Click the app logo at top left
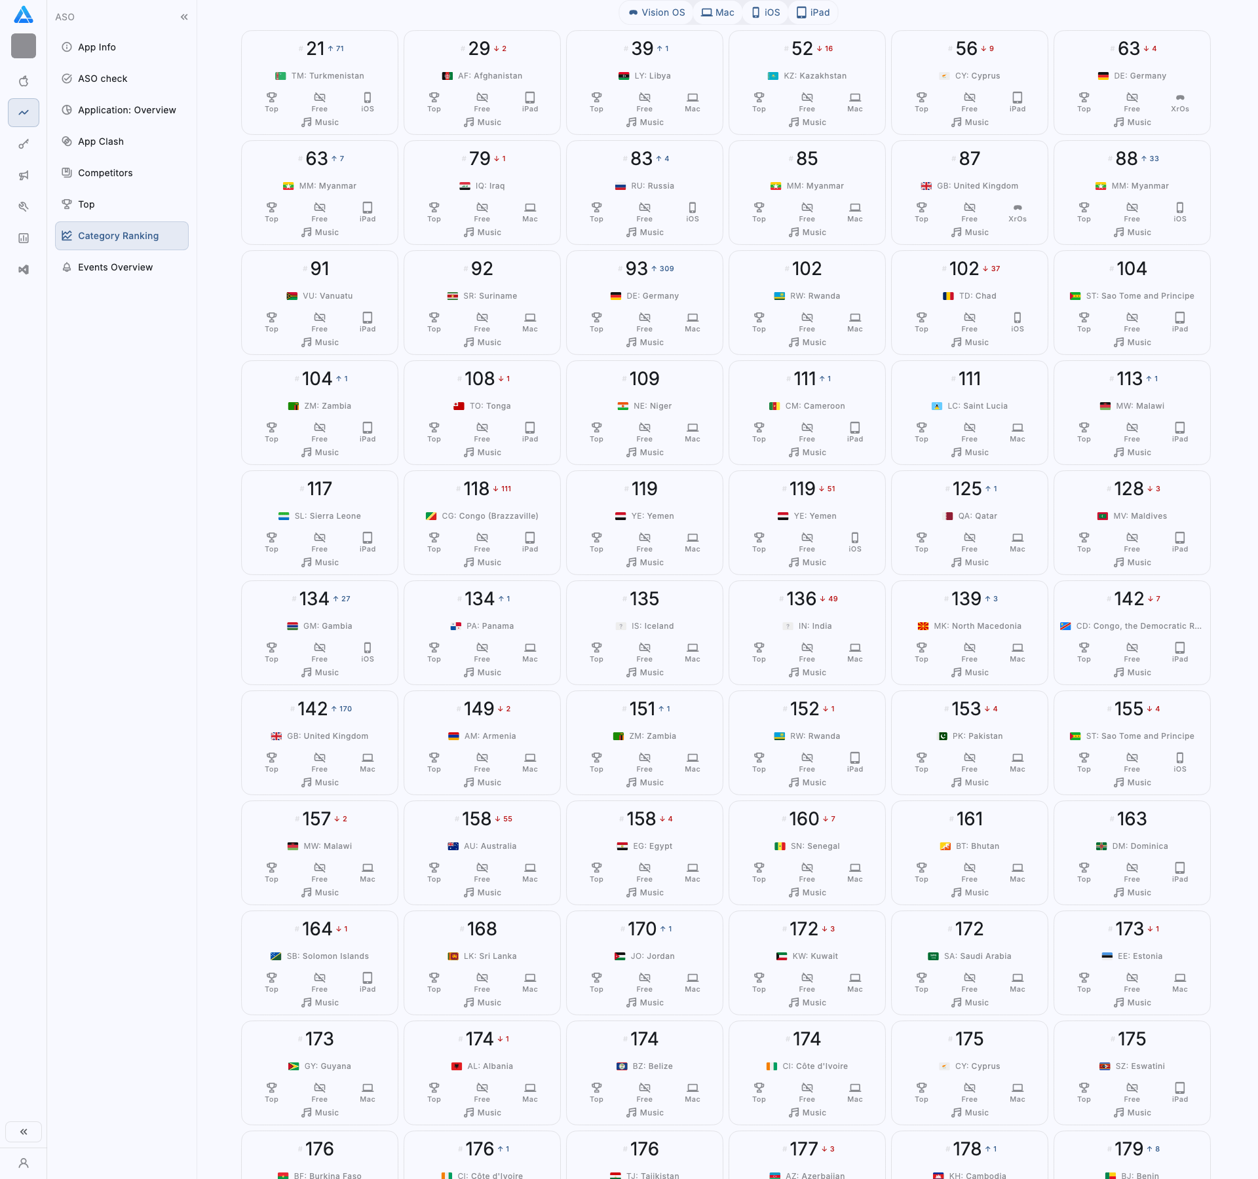Image resolution: width=1258 pixels, height=1179 pixels. tap(24, 14)
